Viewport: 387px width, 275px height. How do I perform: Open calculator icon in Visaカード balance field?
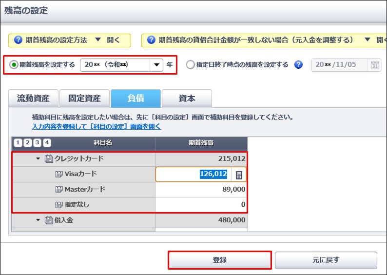pyautogui.click(x=239, y=175)
